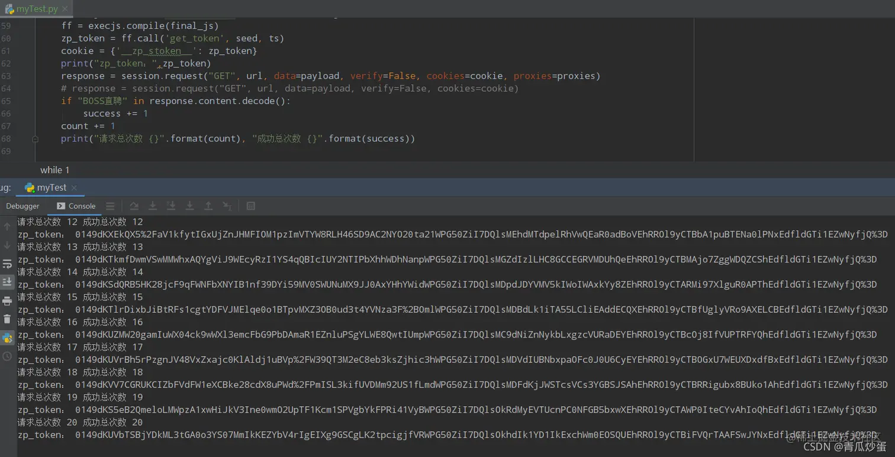Click the Step Out debug icon
This screenshot has width=895, height=457.
click(208, 206)
